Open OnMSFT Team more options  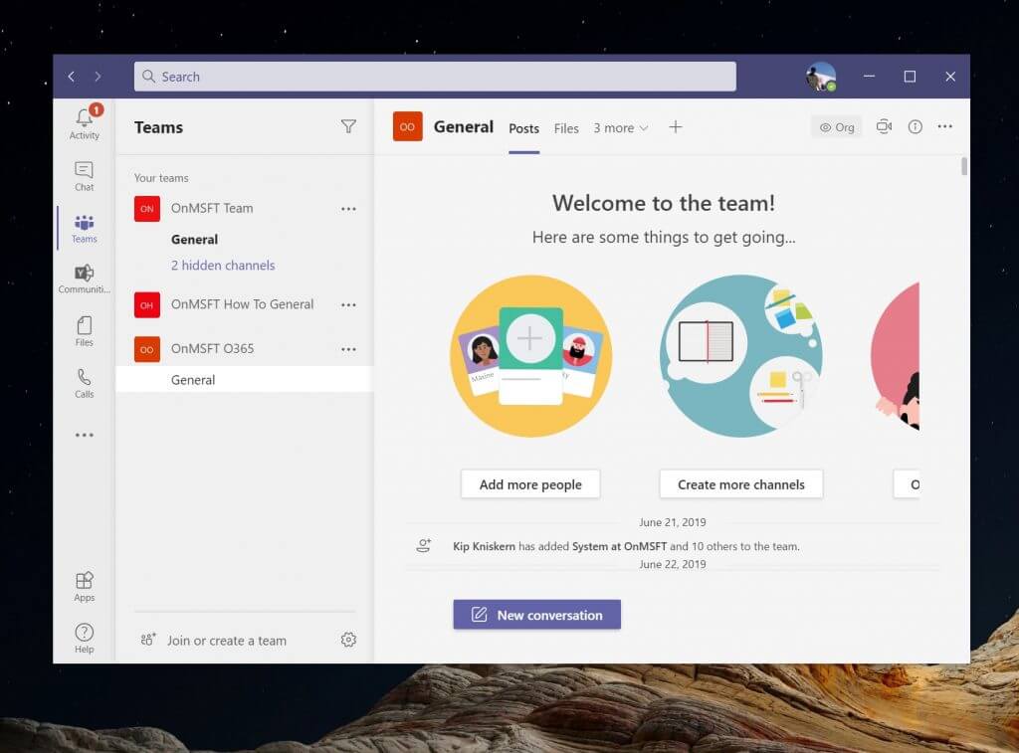click(348, 209)
